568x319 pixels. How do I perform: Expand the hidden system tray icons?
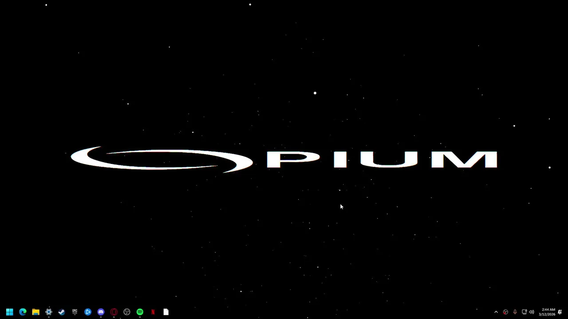tap(496, 312)
